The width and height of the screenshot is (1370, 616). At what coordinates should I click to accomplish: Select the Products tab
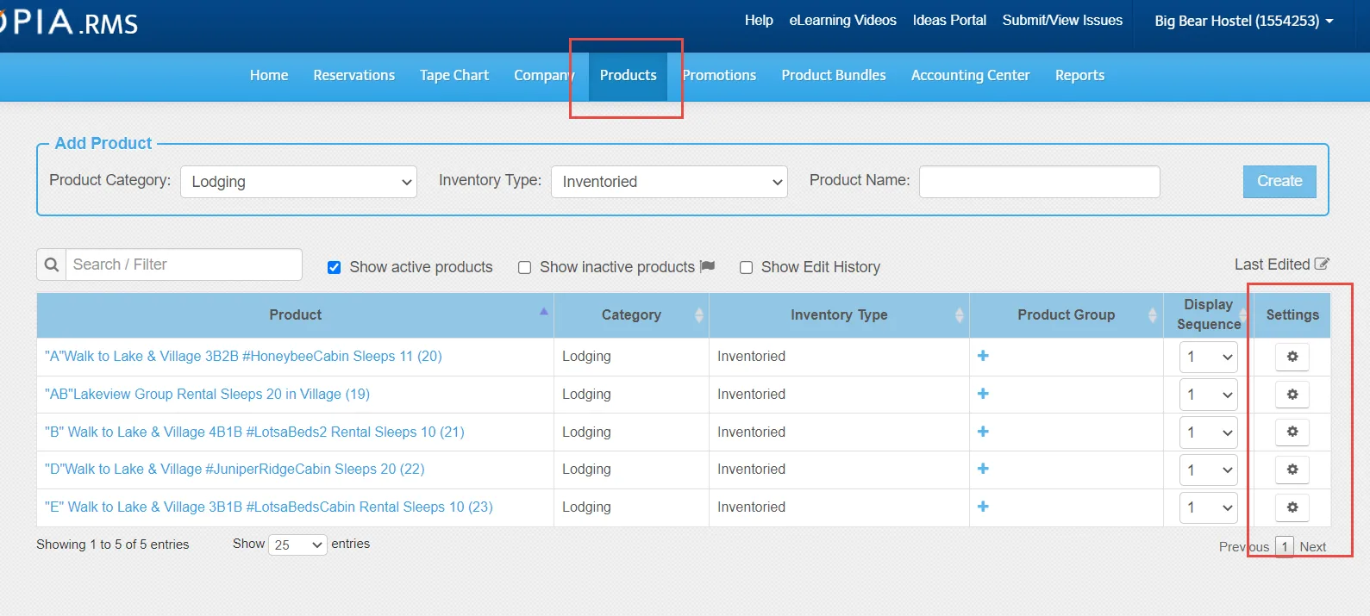click(x=629, y=75)
